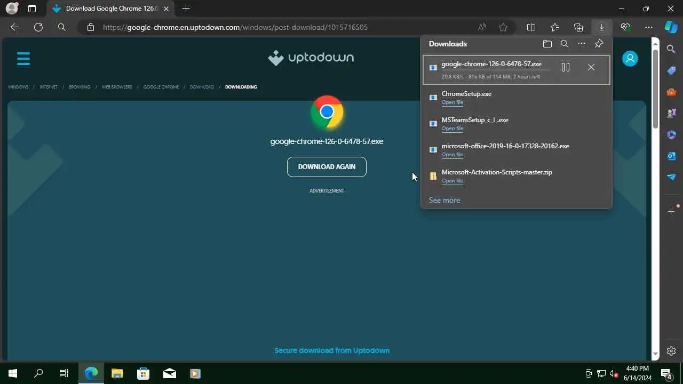Open file link under microsoft-office-2019 exe
The height and width of the screenshot is (384, 683).
click(452, 155)
